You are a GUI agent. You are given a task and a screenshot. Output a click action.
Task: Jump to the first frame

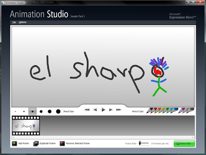(x=87, y=110)
